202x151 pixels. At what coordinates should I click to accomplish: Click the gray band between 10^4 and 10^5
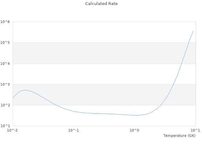95,53
